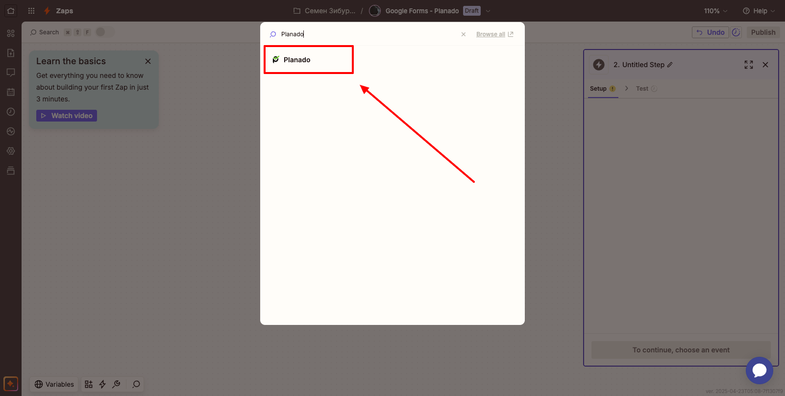Click To continue, choose an event button
The height and width of the screenshot is (396, 785).
tap(681, 350)
